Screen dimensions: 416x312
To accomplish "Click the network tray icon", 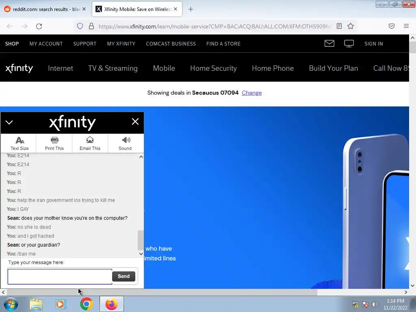I will 355,304.
